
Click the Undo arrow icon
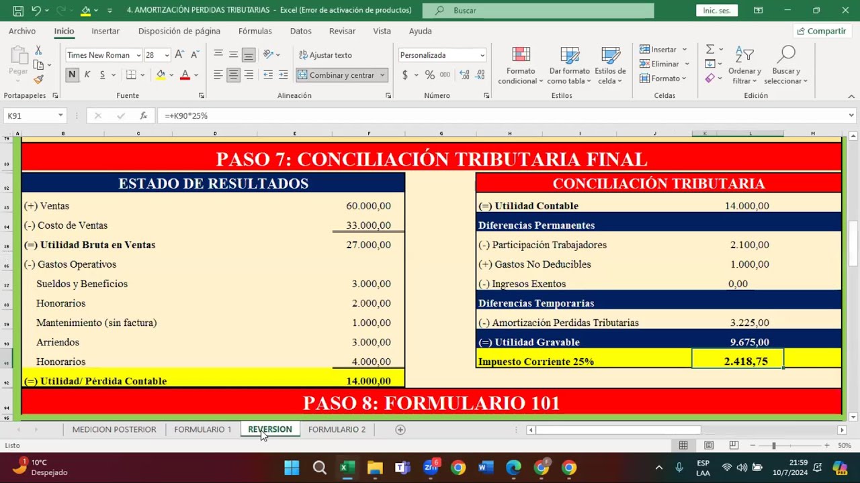pos(36,10)
